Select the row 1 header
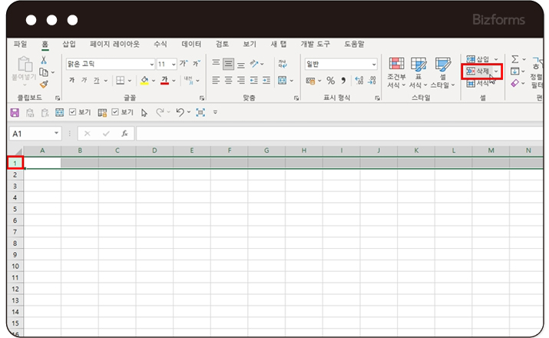549x338 pixels. point(15,163)
